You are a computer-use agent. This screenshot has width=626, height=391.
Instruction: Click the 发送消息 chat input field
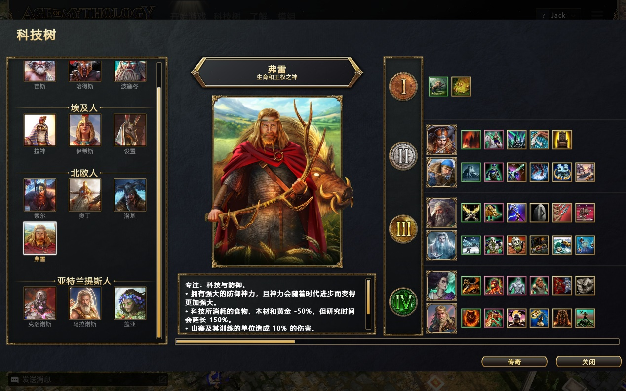(88, 380)
